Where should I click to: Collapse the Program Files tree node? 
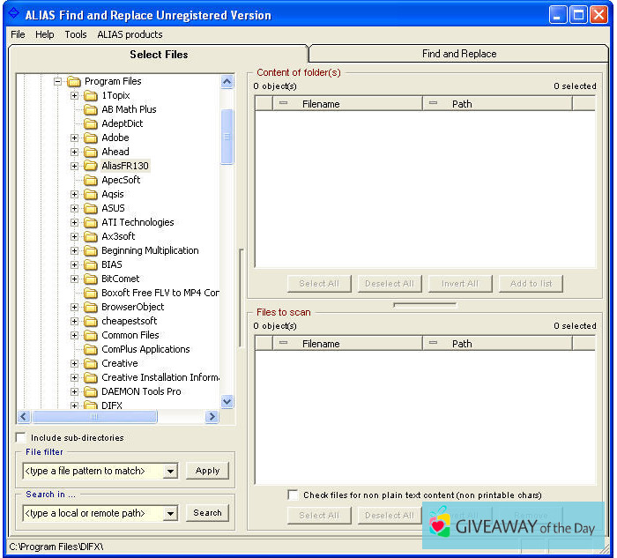[58, 81]
